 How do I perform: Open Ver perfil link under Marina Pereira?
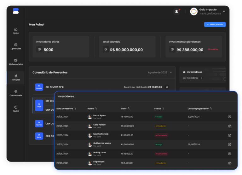point(97,137)
